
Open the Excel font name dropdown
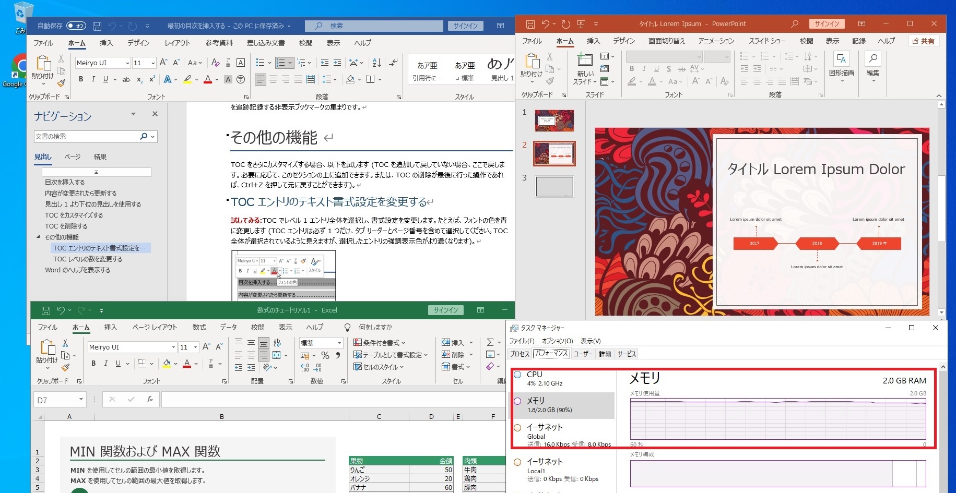(x=173, y=347)
